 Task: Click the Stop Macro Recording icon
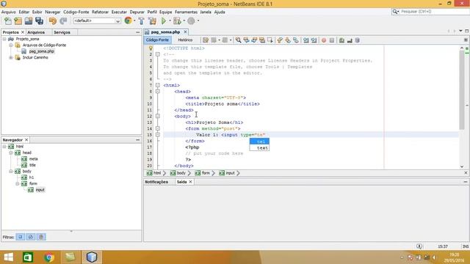(331, 40)
